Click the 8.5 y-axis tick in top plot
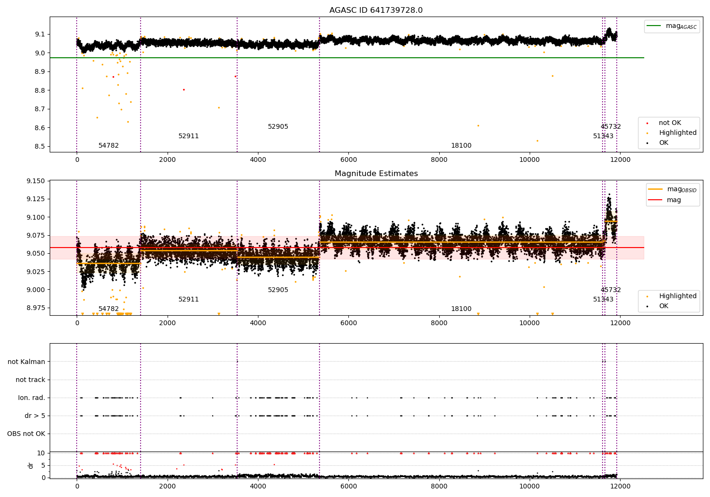 (x=40, y=146)
